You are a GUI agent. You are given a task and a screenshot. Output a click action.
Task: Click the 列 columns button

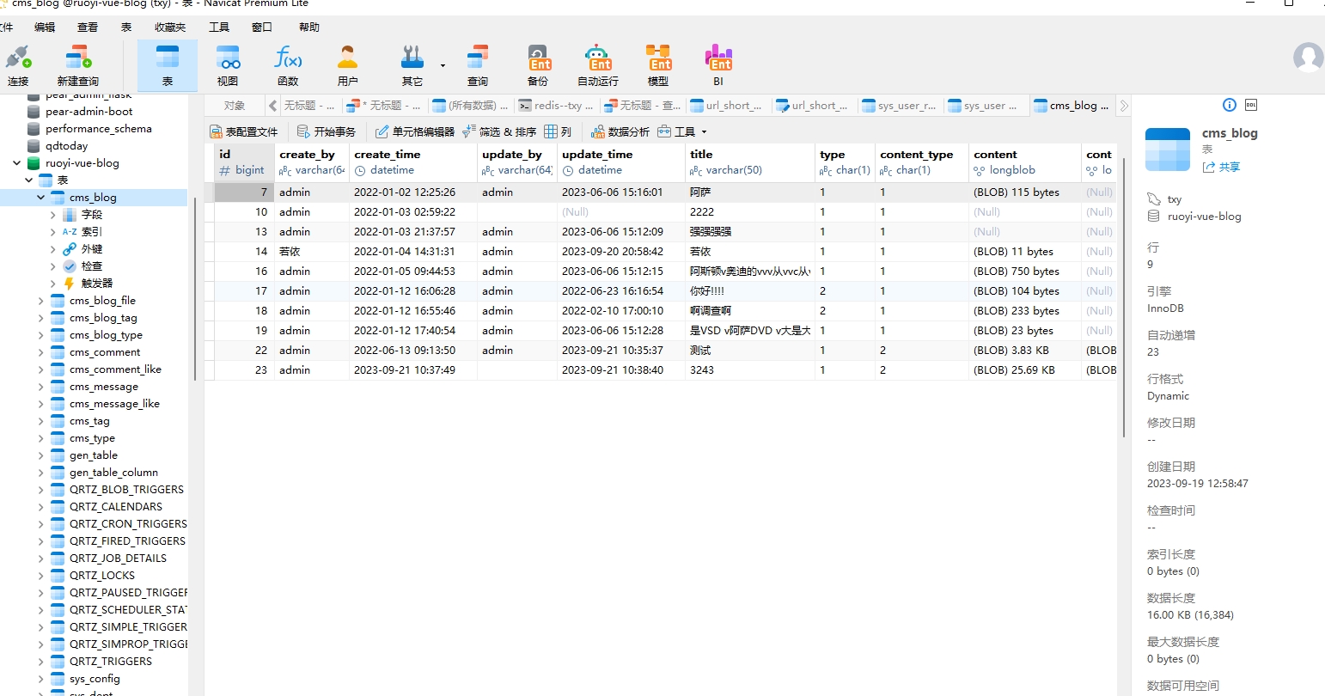click(x=558, y=131)
